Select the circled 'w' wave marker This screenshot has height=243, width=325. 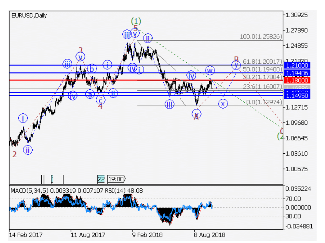210,71
